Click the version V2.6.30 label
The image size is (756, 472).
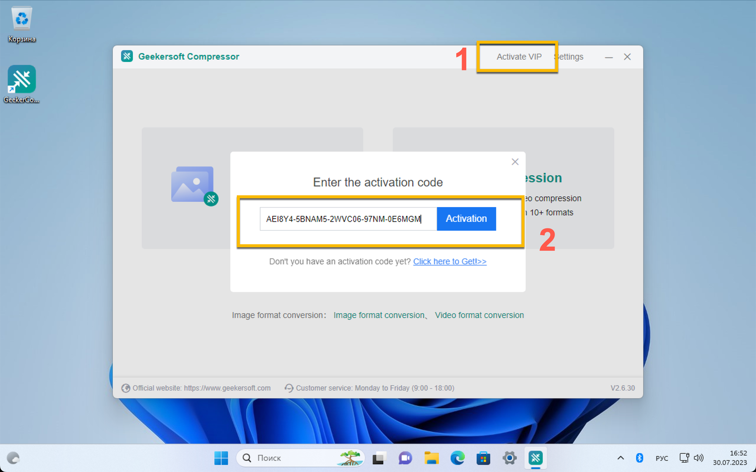tap(623, 388)
